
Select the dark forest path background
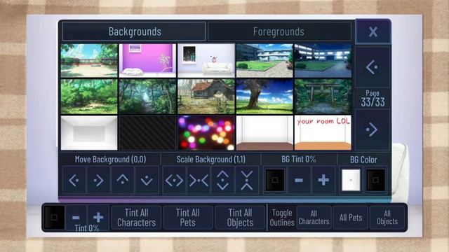point(147,97)
